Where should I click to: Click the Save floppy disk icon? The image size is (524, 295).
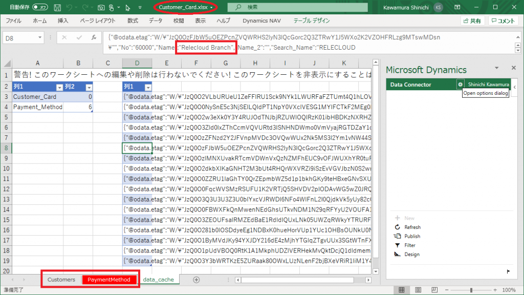coord(57,7)
